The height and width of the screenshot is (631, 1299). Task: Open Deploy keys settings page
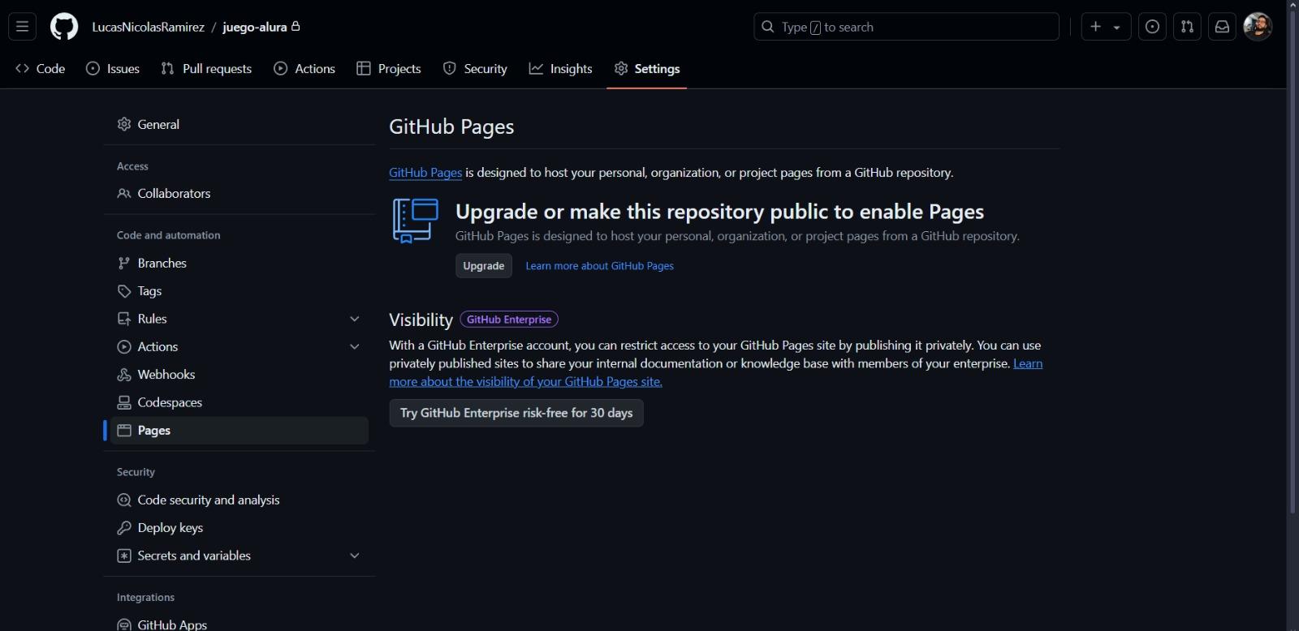pos(240,528)
